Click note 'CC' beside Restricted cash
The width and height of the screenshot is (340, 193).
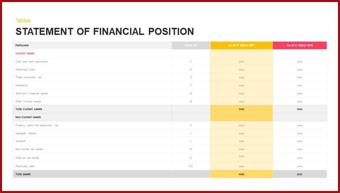tap(191, 166)
